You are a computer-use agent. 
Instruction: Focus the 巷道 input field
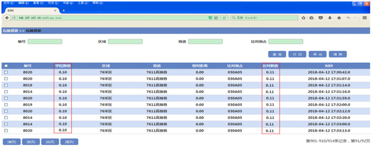[x=205, y=42]
